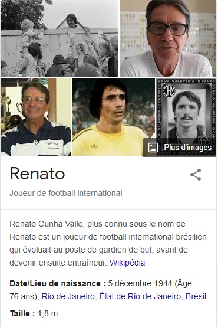Click the picture icon in Plus d'images
The width and height of the screenshot is (218, 327).
click(x=153, y=148)
